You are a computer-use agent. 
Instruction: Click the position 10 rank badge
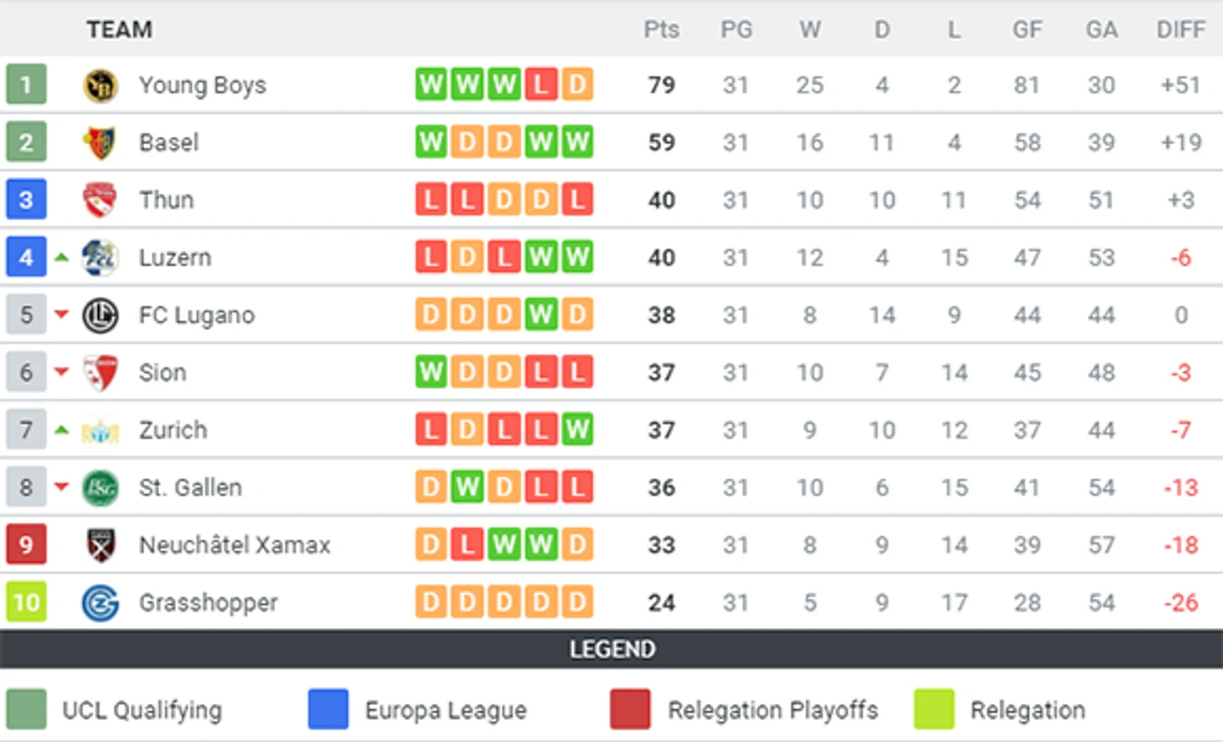[26, 603]
